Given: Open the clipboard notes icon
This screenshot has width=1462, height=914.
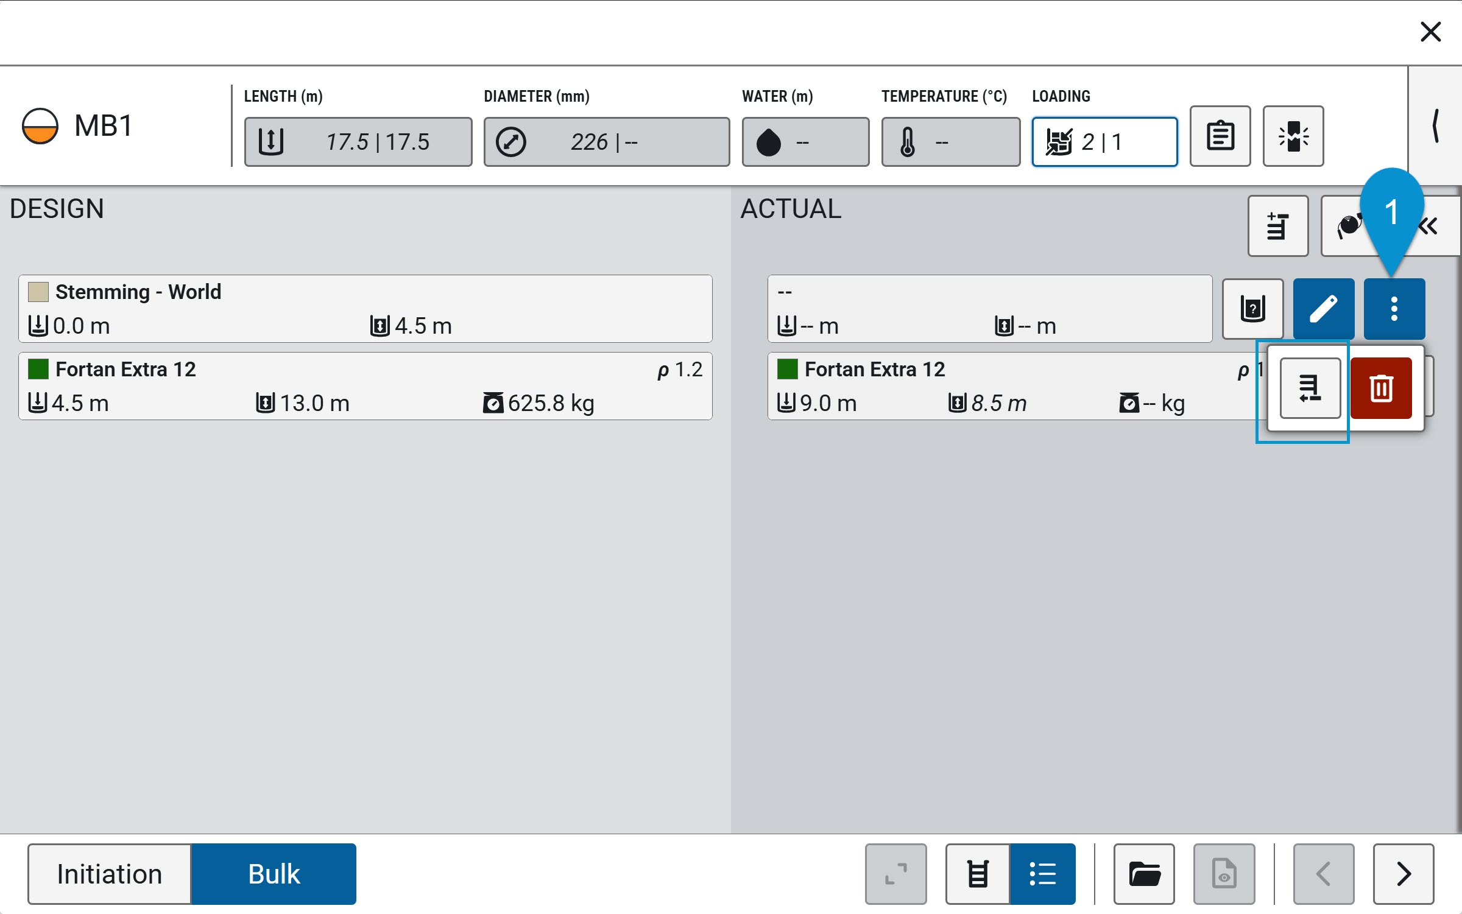Looking at the screenshot, I should 1220,136.
